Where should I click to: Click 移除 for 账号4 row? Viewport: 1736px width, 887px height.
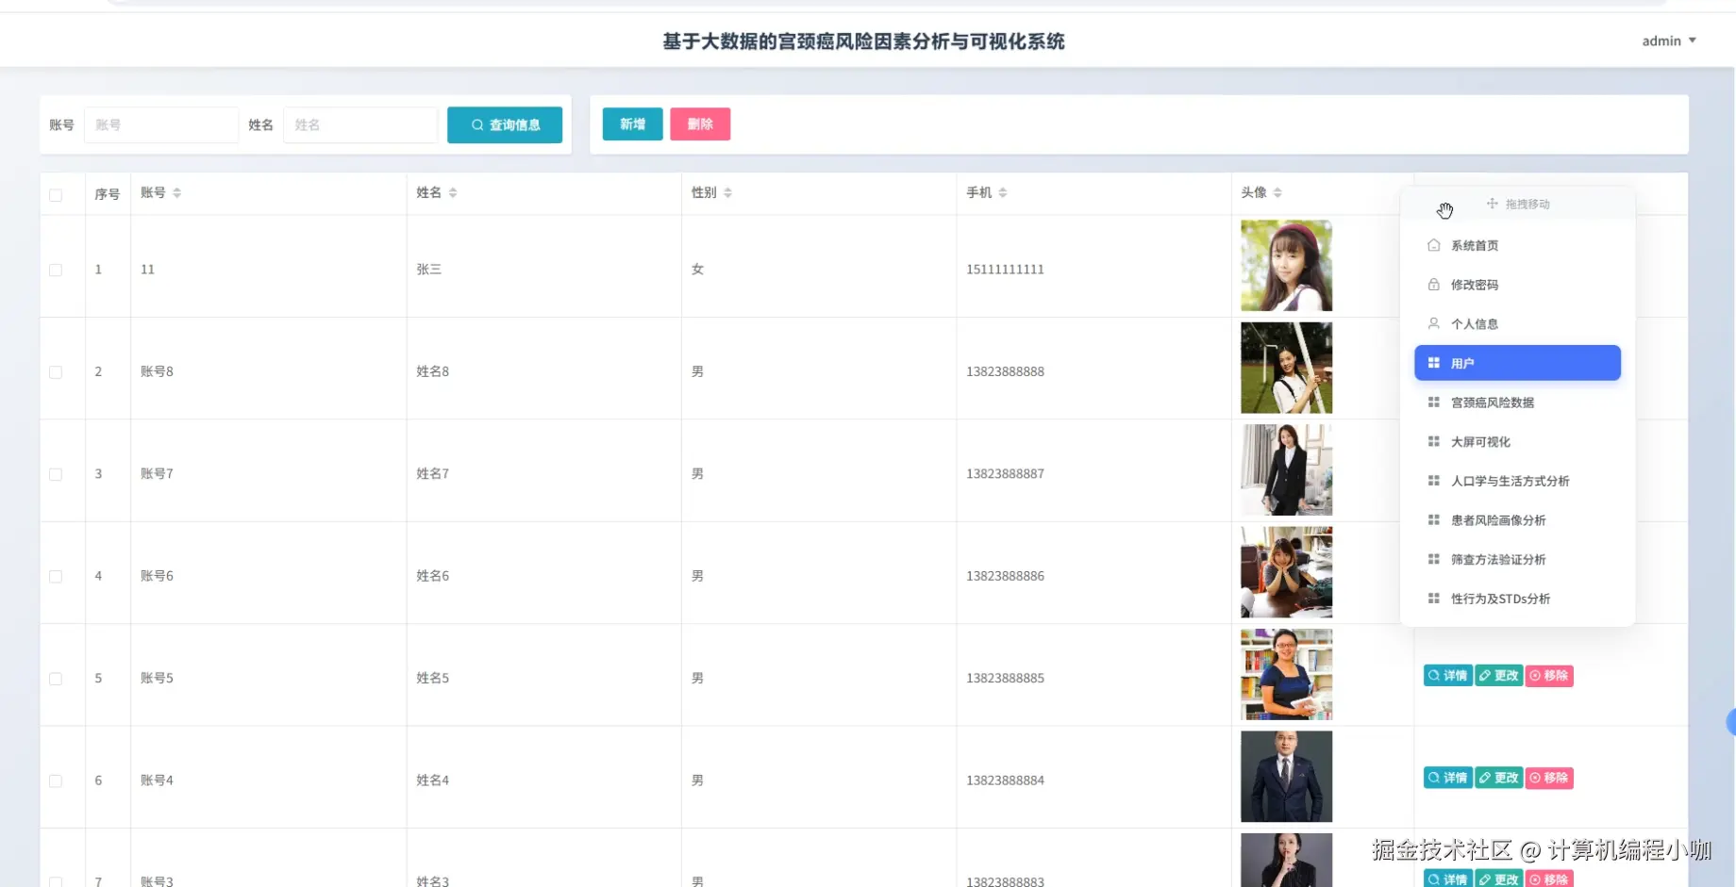click(x=1549, y=778)
